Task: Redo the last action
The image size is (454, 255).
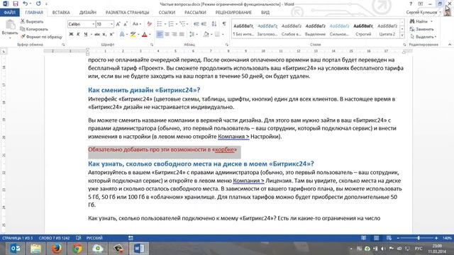Action: tap(38, 4)
